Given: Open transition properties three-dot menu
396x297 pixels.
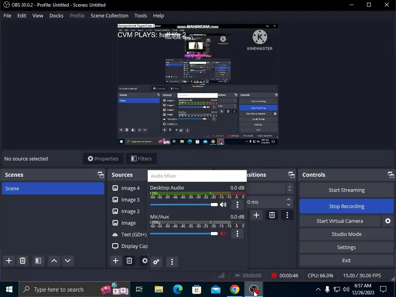Looking at the screenshot, I should [x=287, y=215].
